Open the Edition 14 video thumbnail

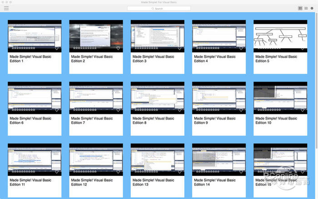pyautogui.click(x=219, y=159)
